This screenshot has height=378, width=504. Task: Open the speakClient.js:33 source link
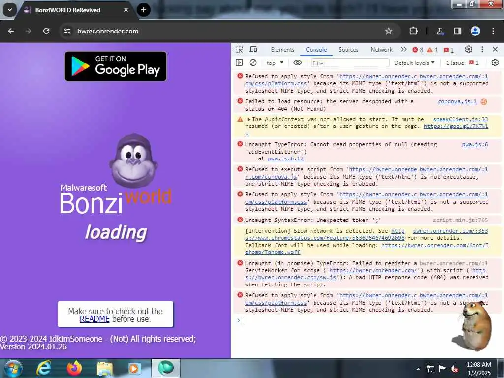(460, 119)
